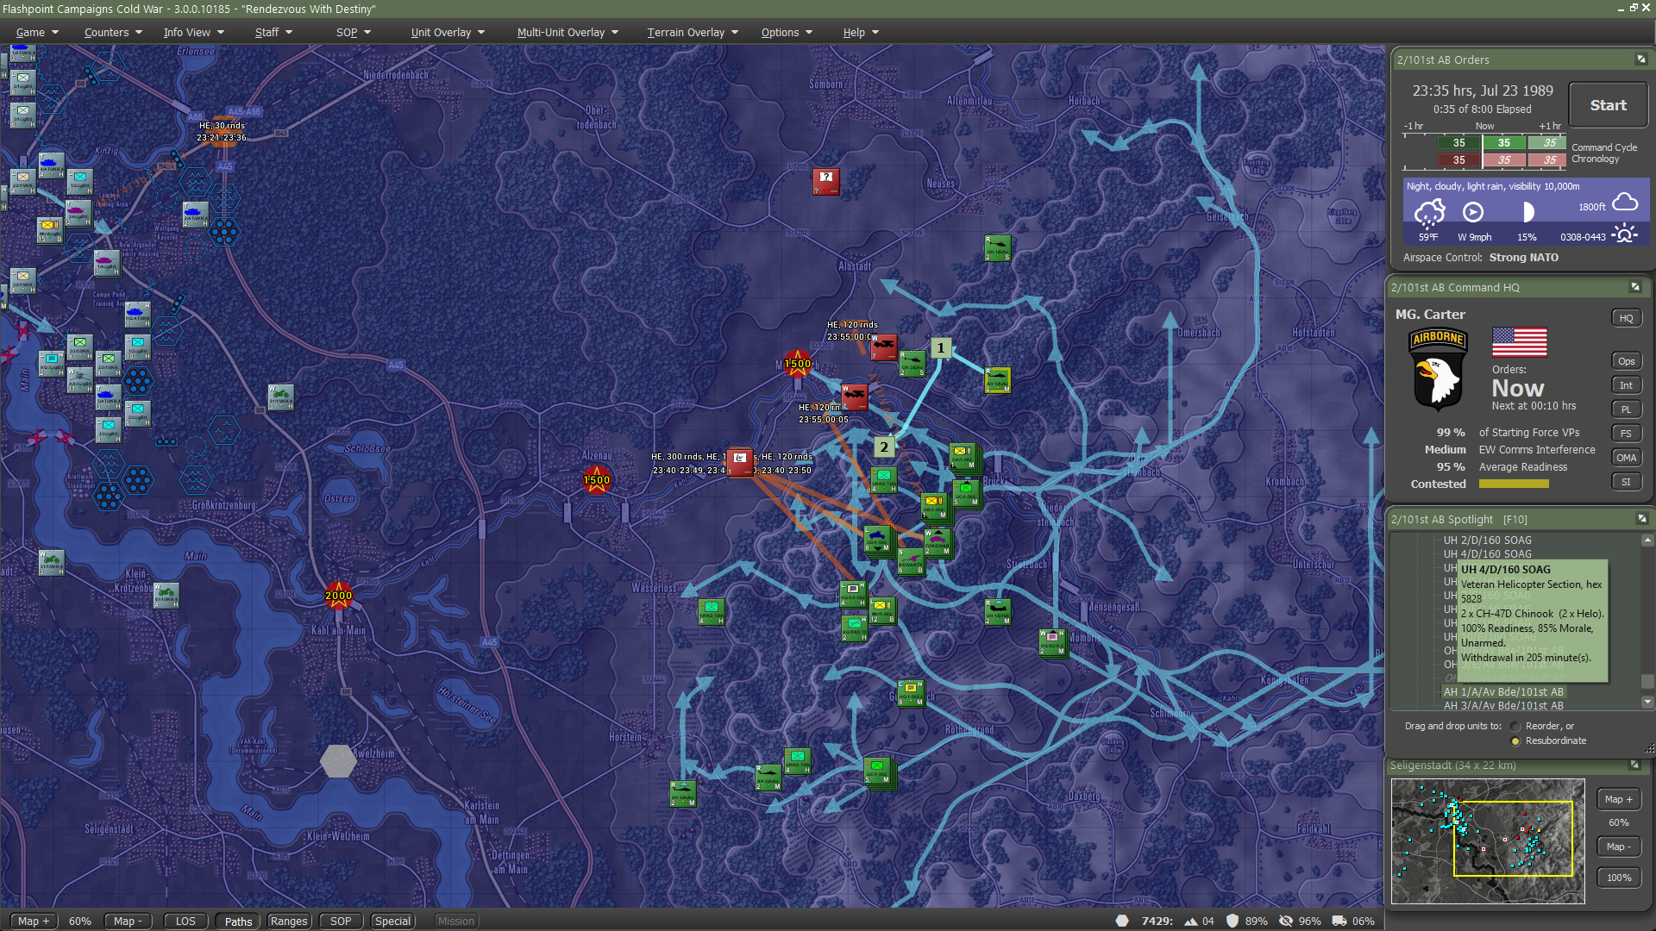
Task: Click the United States flag icon
Action: (x=1519, y=341)
